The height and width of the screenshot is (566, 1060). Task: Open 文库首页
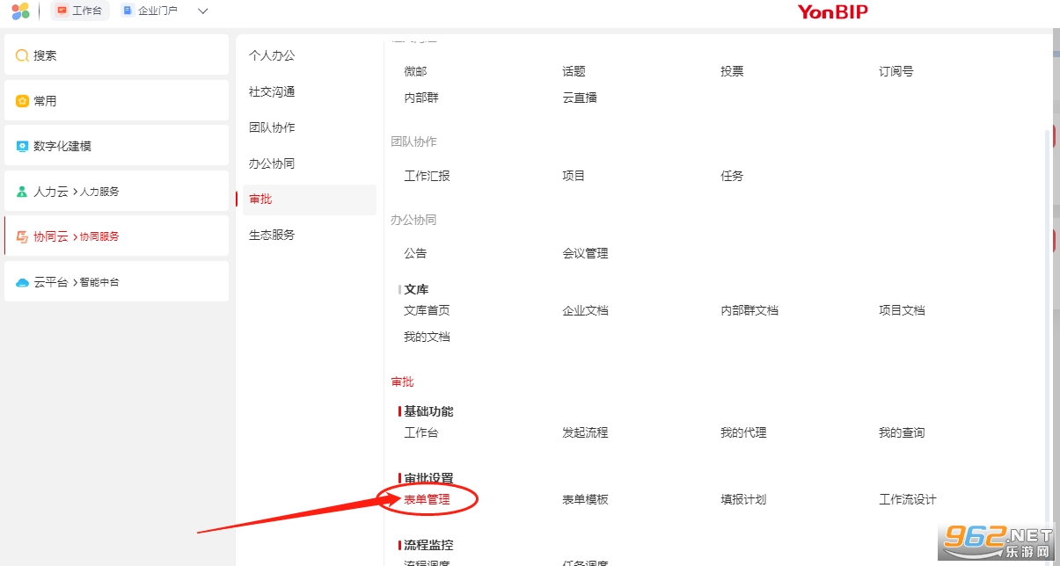click(427, 310)
